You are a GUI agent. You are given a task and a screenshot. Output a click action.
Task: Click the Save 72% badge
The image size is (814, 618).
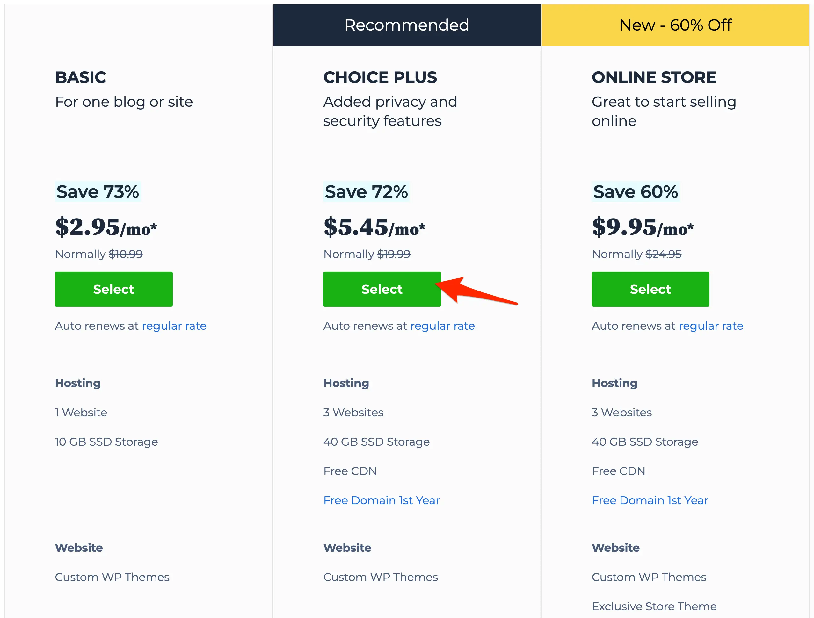click(366, 192)
